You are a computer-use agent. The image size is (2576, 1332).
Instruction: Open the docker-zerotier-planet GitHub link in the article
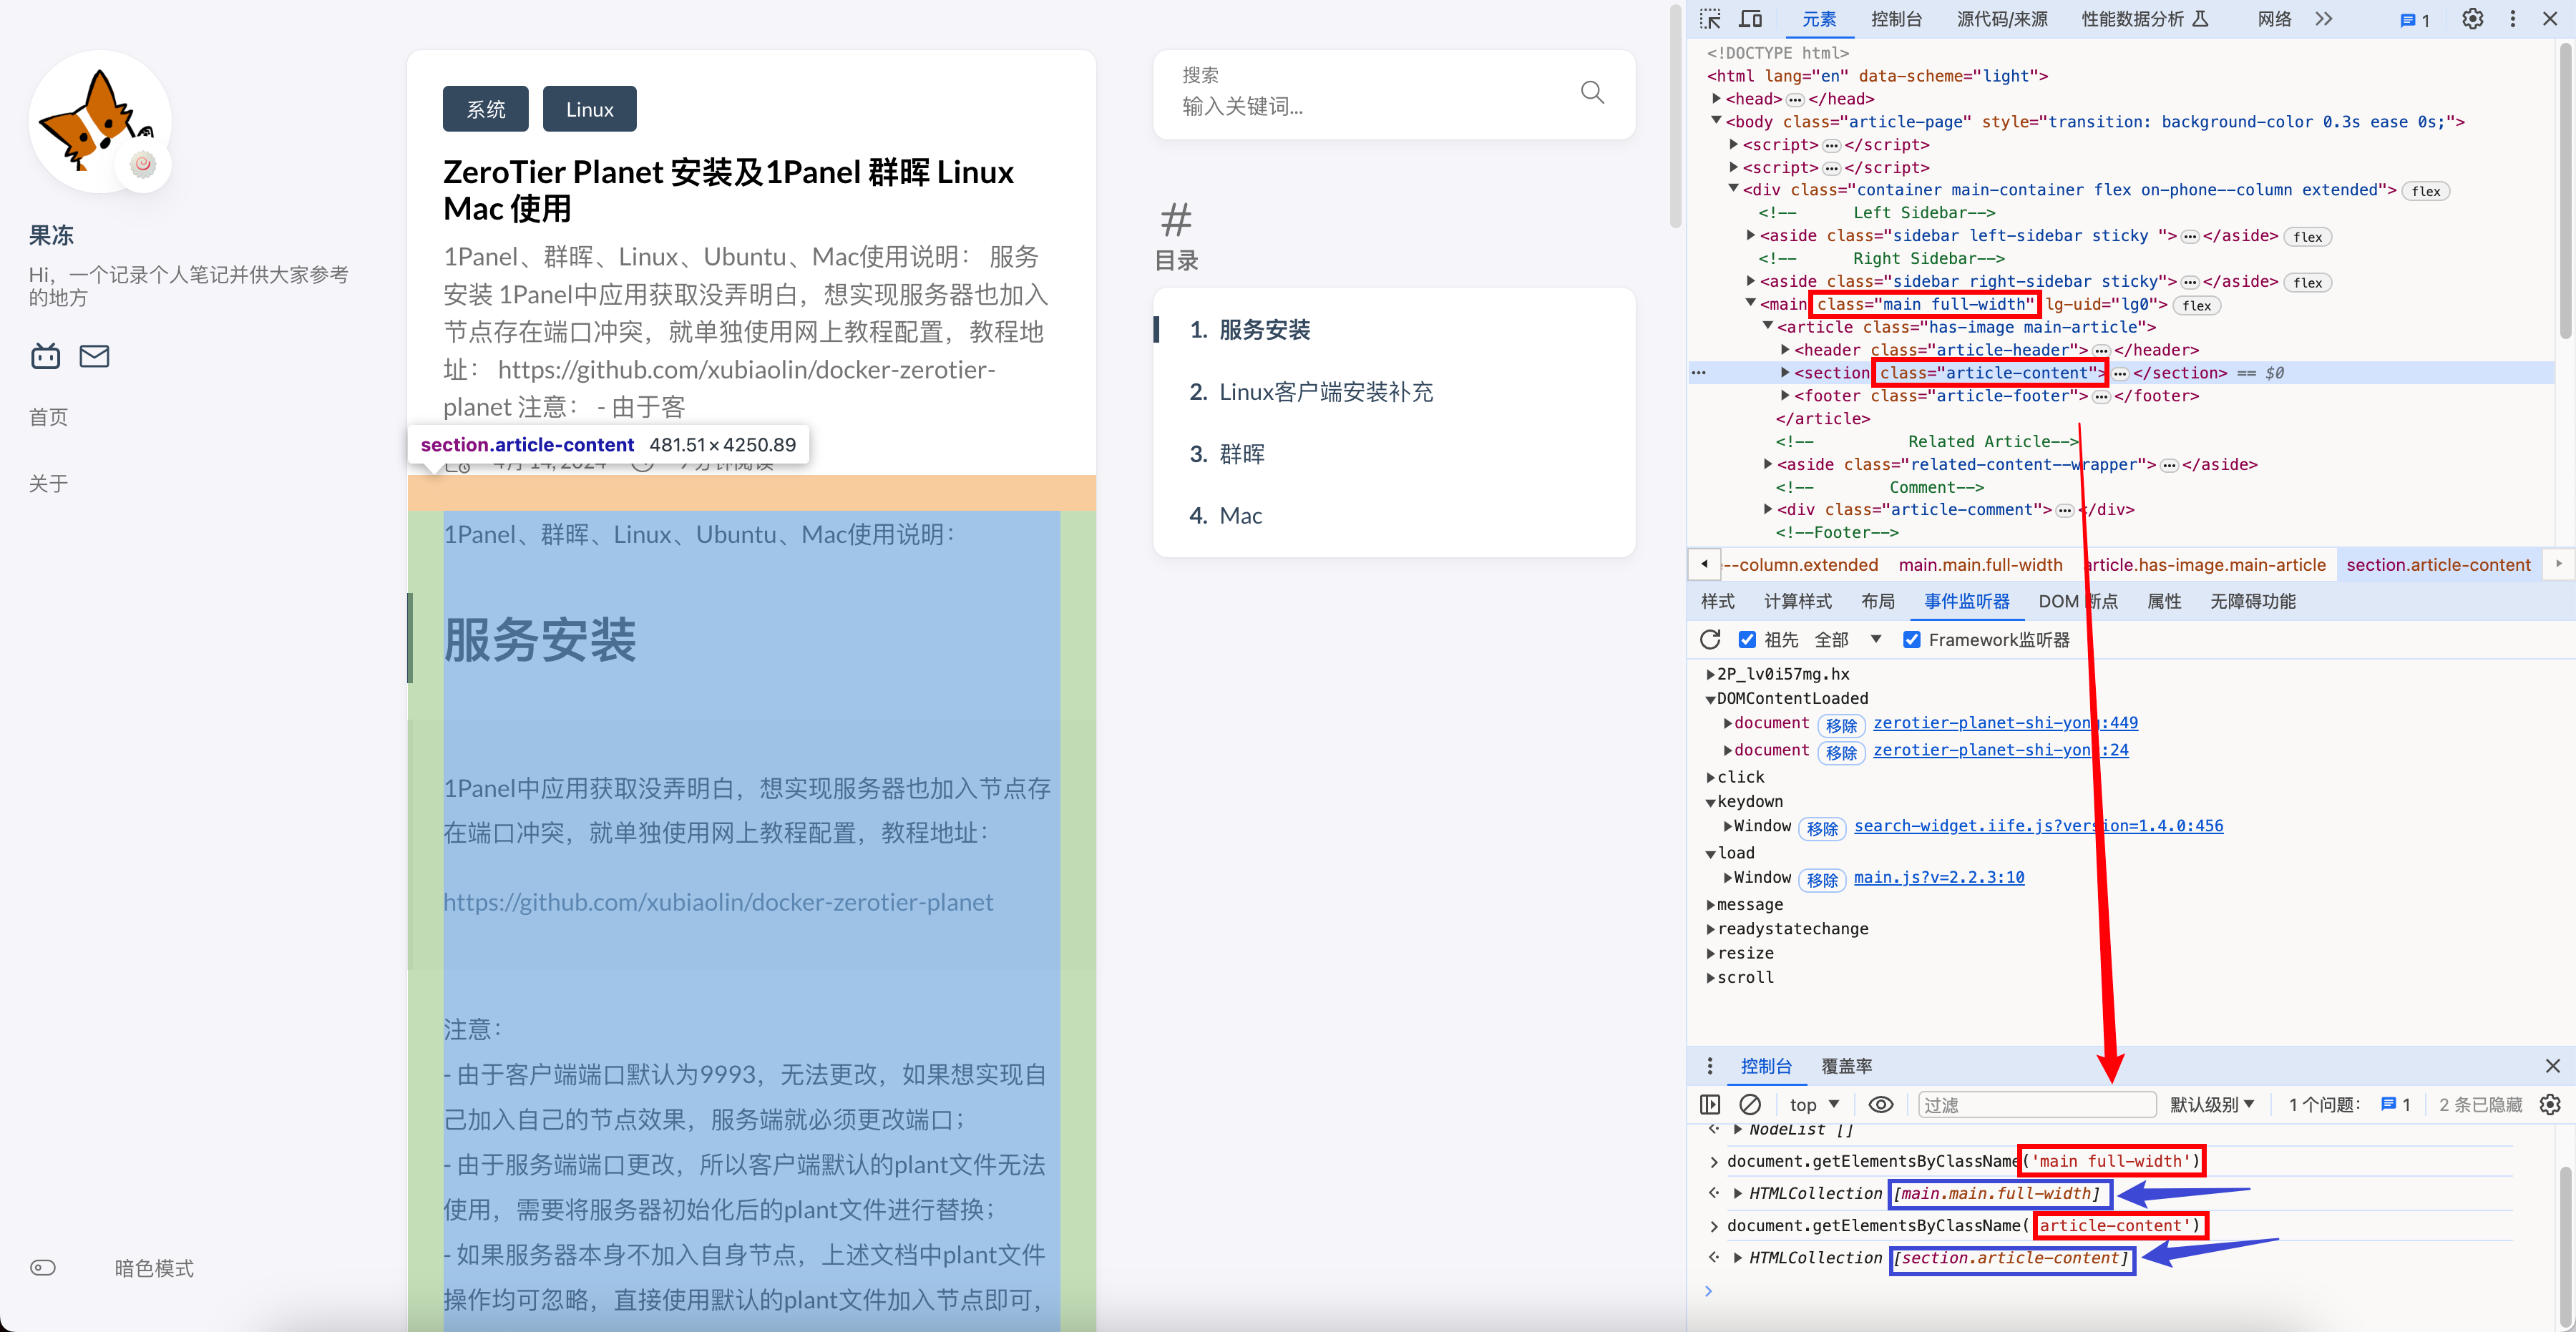[718, 902]
